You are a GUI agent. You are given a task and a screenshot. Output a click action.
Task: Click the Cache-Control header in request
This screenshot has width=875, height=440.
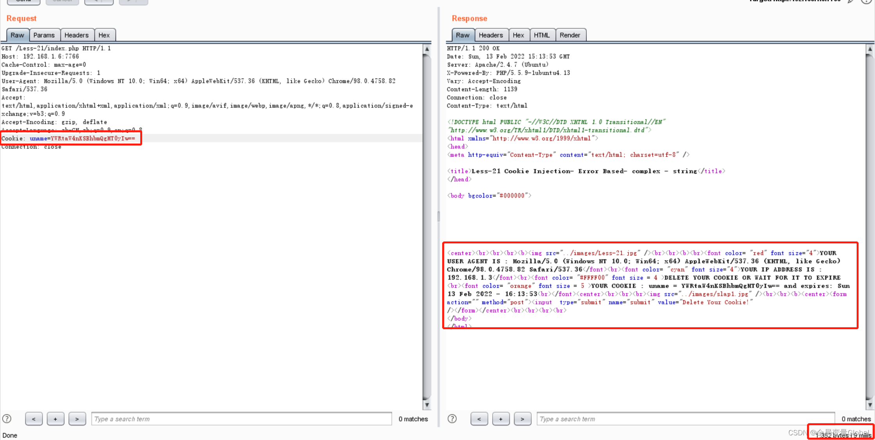click(x=44, y=65)
